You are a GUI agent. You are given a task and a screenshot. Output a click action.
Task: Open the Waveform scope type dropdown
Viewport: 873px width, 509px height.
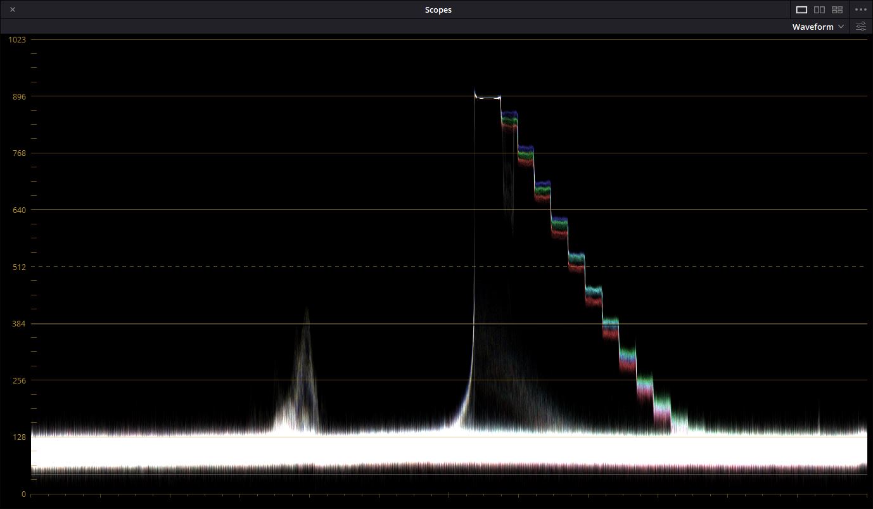813,27
